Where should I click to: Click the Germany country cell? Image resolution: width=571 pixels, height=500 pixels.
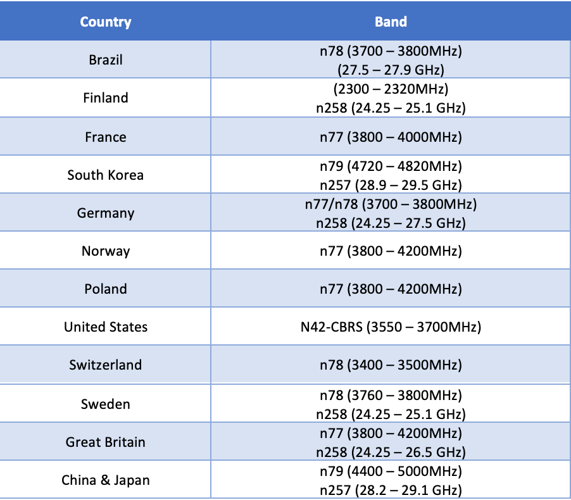pos(106,213)
